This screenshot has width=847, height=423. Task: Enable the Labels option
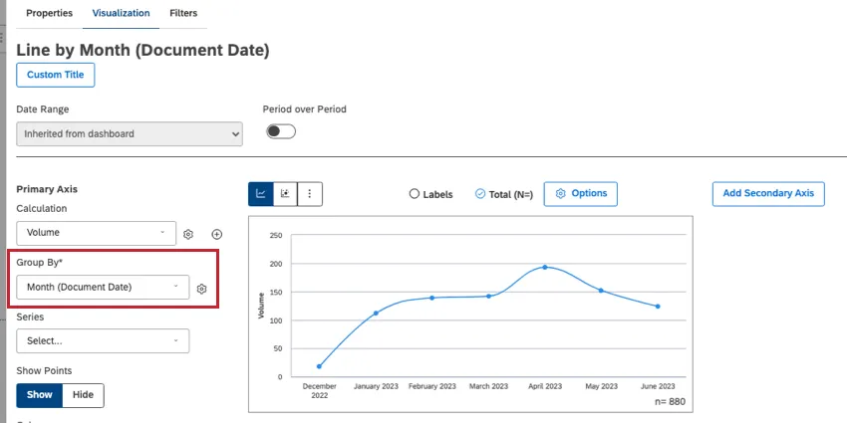click(415, 194)
